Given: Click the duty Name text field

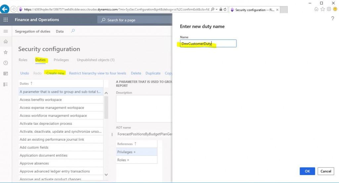Looking at the screenshot, I should [x=208, y=43].
